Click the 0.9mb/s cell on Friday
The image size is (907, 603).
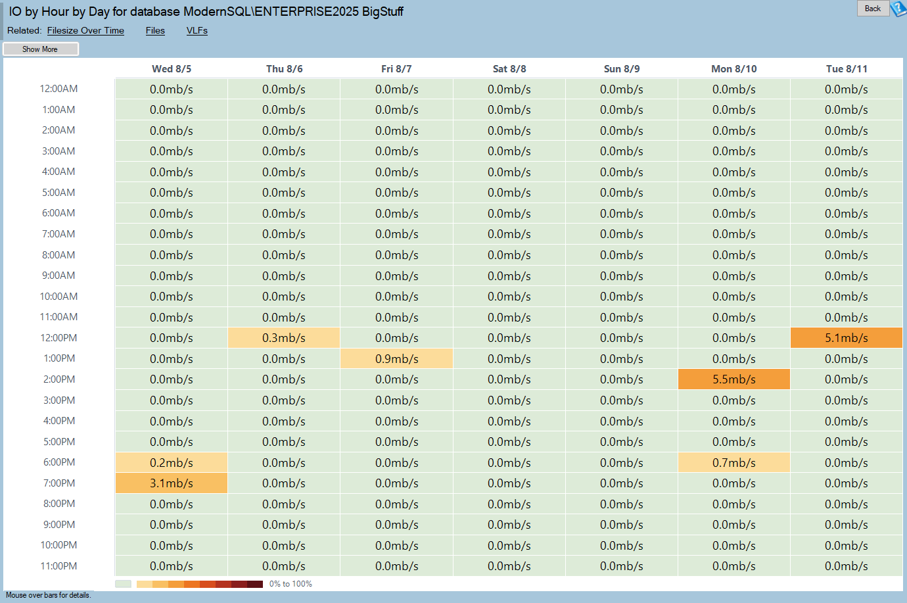point(397,359)
